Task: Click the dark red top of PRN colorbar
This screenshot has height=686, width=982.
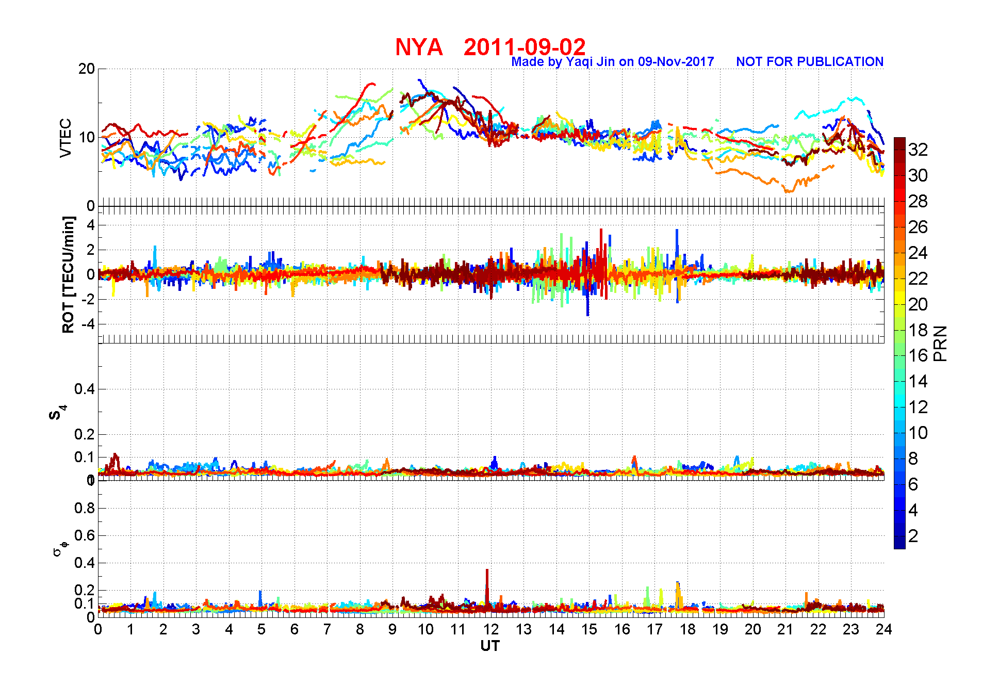Action: pos(899,143)
